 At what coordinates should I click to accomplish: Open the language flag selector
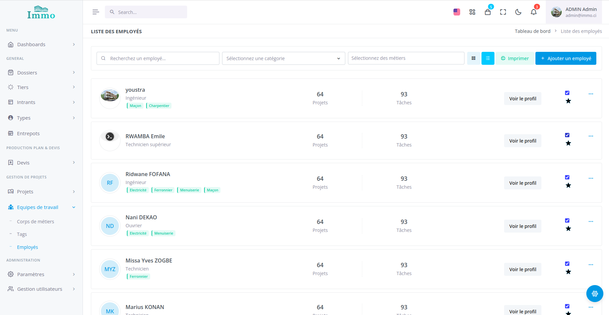point(457,12)
